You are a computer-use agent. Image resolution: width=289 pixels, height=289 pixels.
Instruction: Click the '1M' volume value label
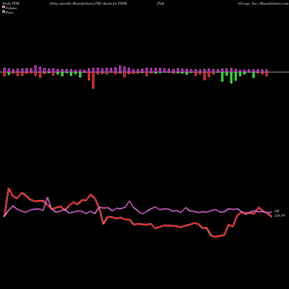point(276,211)
